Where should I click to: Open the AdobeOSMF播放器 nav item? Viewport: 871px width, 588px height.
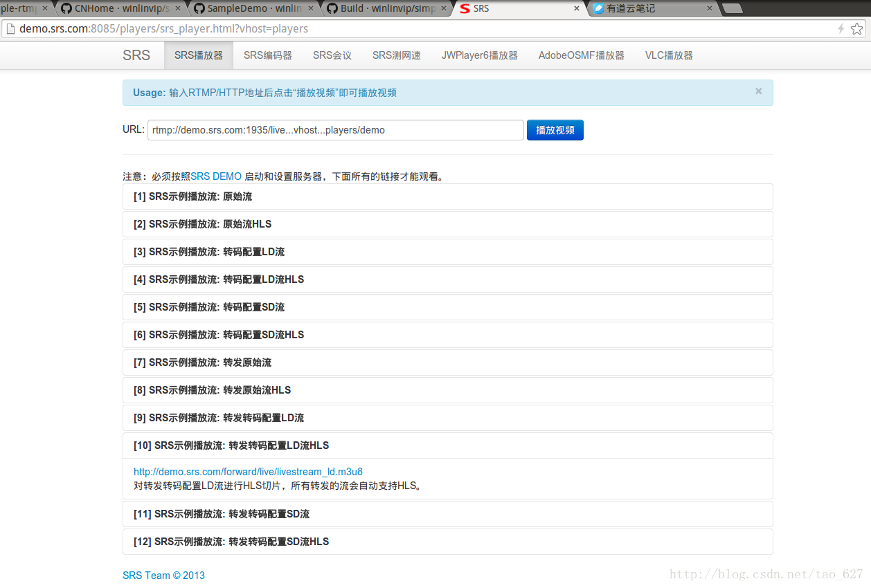pos(582,55)
